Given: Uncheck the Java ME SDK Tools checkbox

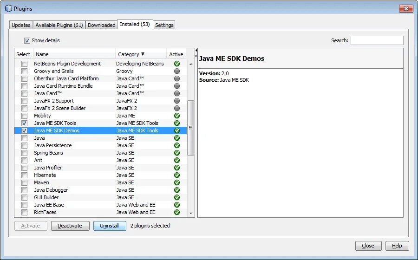Looking at the screenshot, I should coord(24,123).
